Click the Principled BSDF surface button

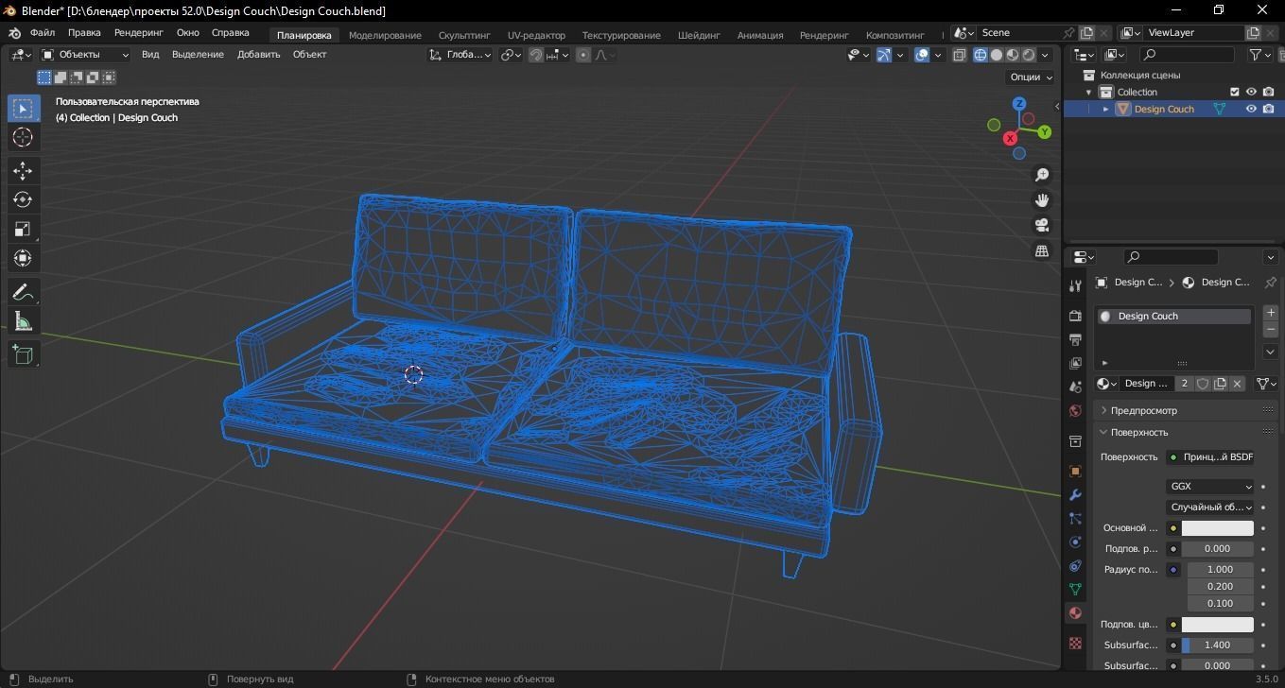(x=1209, y=456)
